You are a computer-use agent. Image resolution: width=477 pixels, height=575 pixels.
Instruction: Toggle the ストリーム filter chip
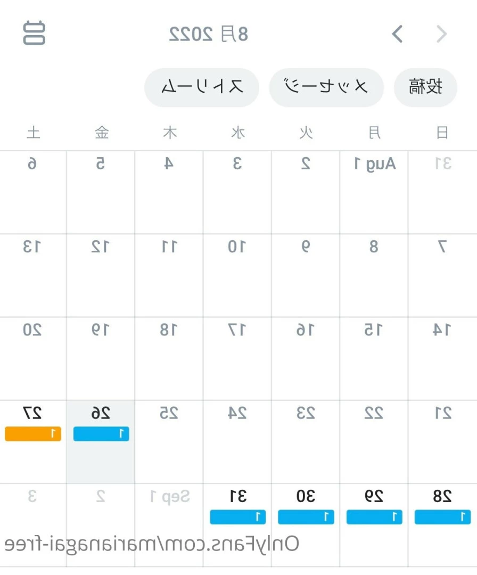click(202, 87)
